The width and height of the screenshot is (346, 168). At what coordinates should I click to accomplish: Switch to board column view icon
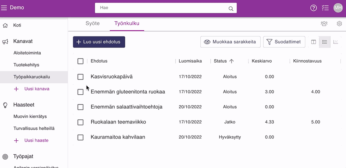click(313, 42)
